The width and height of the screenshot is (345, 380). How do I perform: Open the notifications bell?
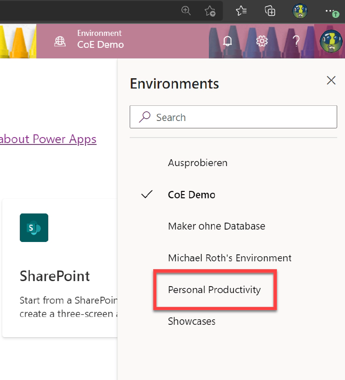tap(228, 41)
